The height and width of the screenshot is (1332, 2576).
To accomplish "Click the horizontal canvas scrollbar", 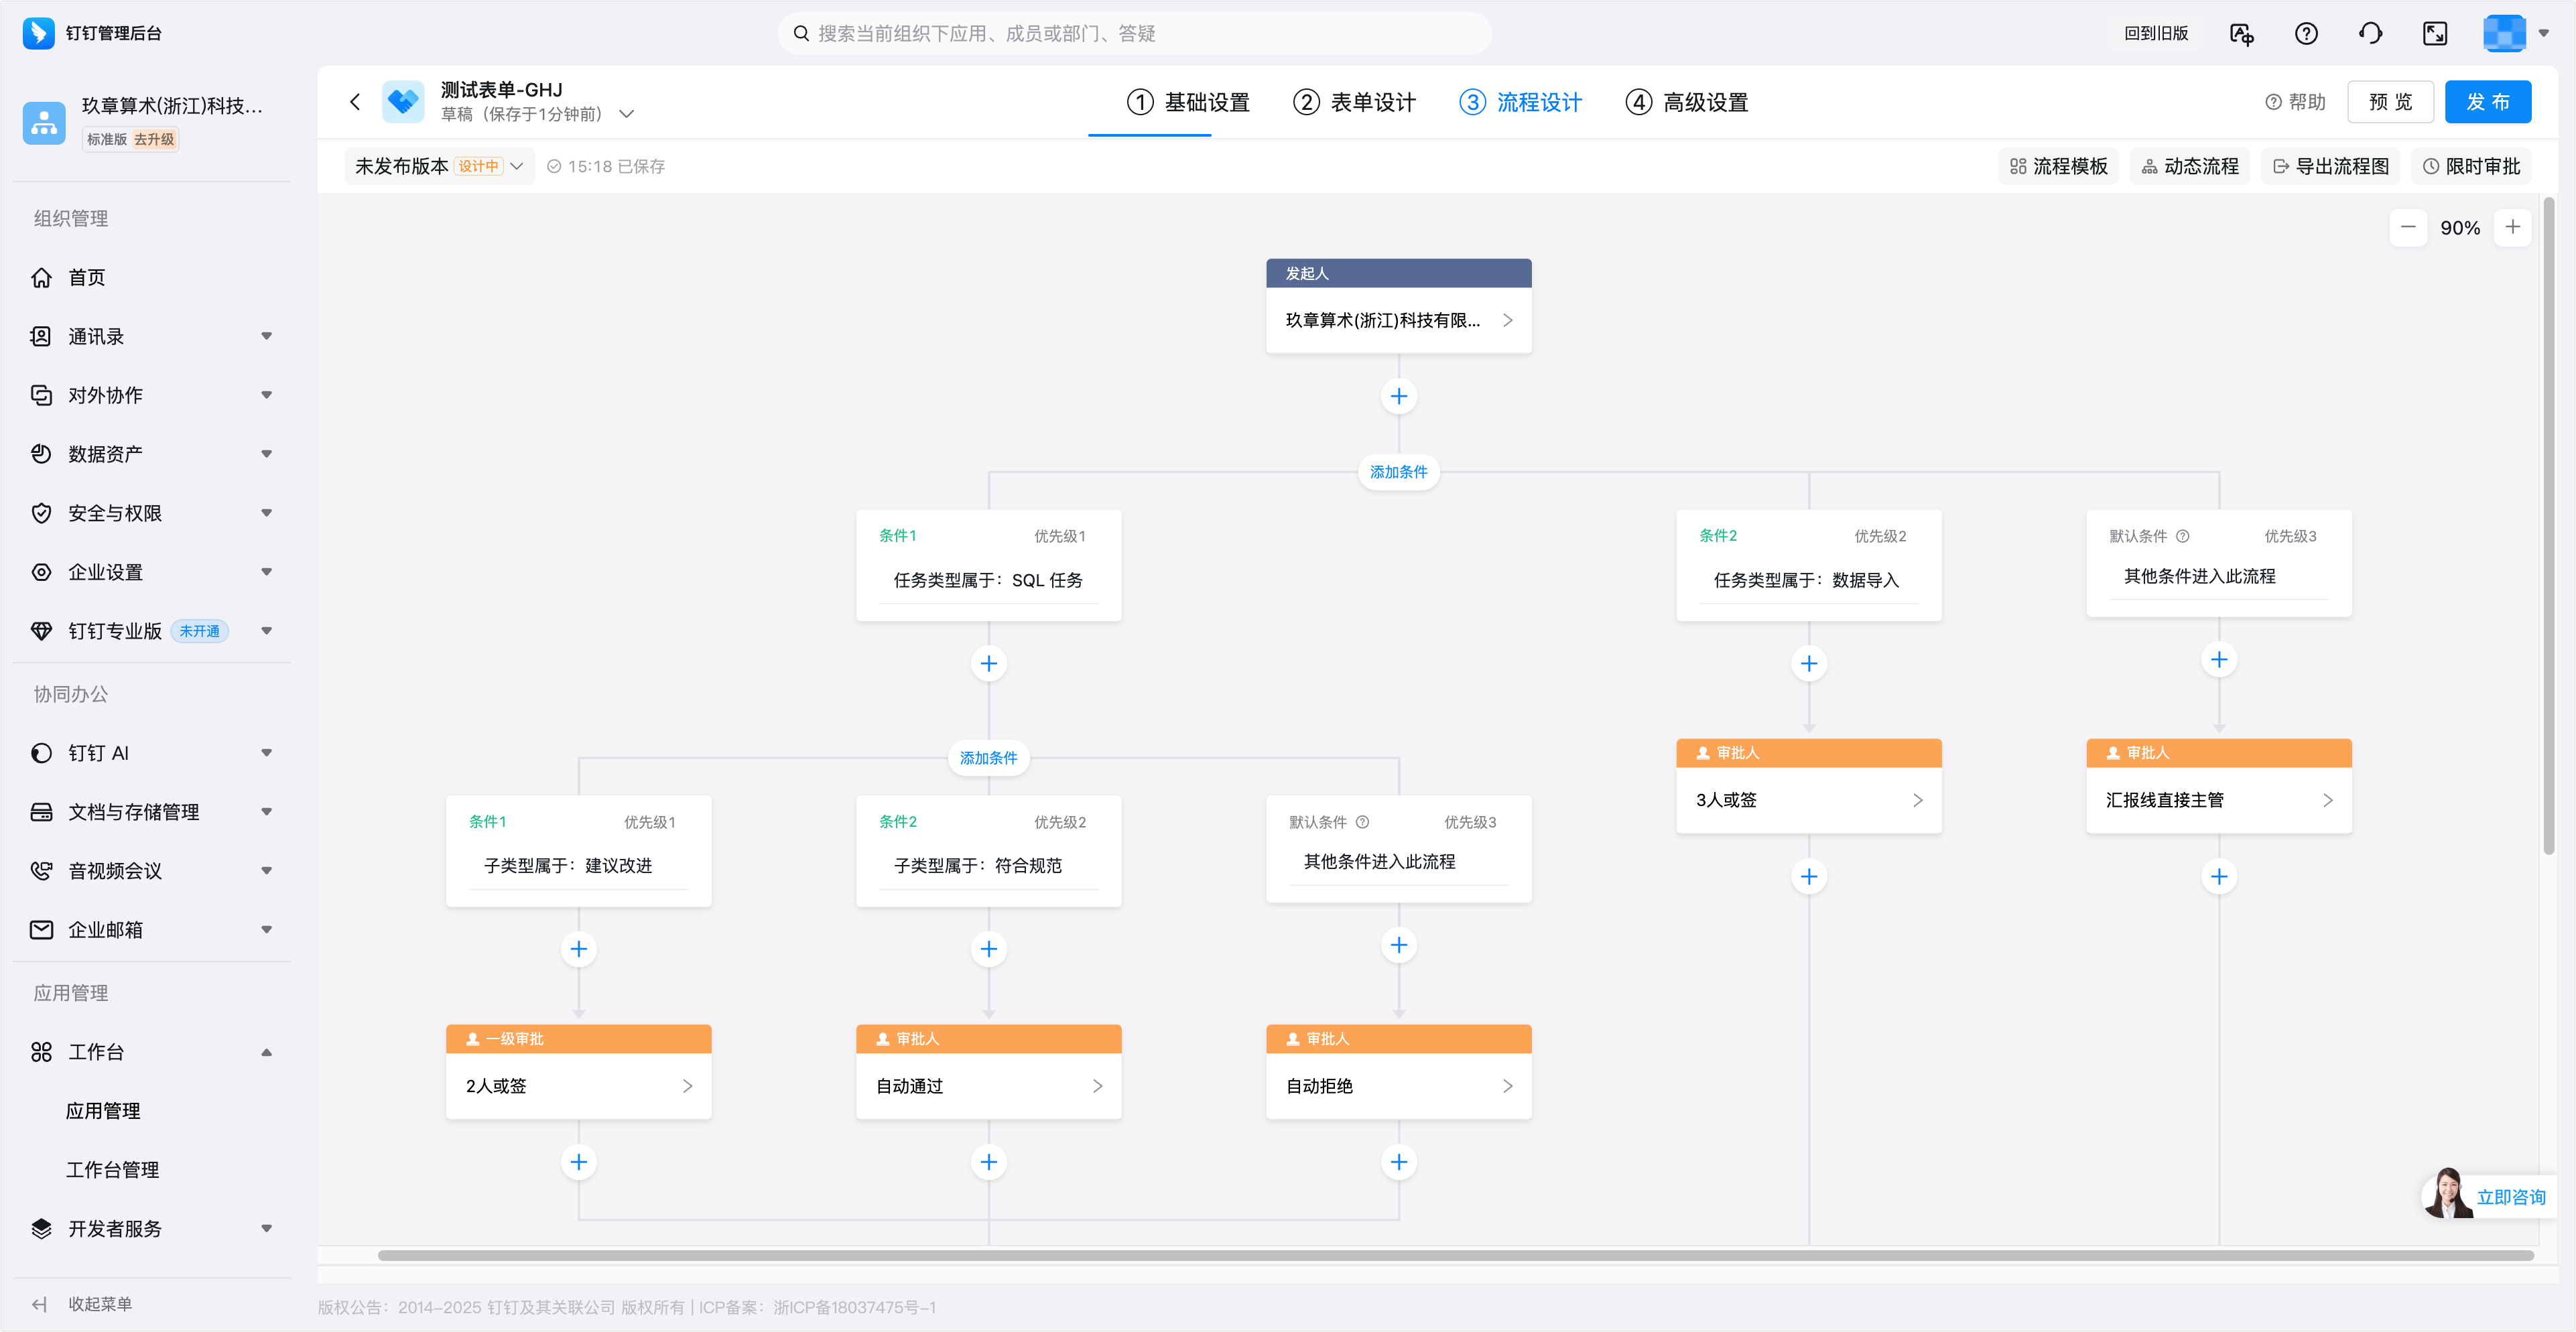I will click(1455, 1255).
